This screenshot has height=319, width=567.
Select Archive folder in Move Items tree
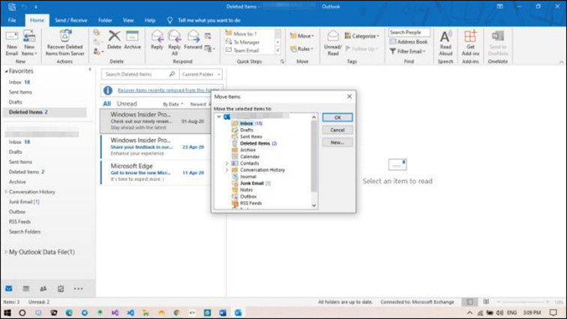pos(244,150)
